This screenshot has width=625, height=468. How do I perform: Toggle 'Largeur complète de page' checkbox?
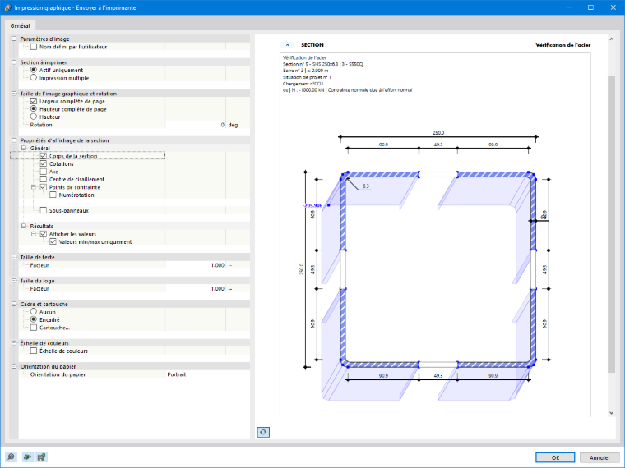pos(34,102)
